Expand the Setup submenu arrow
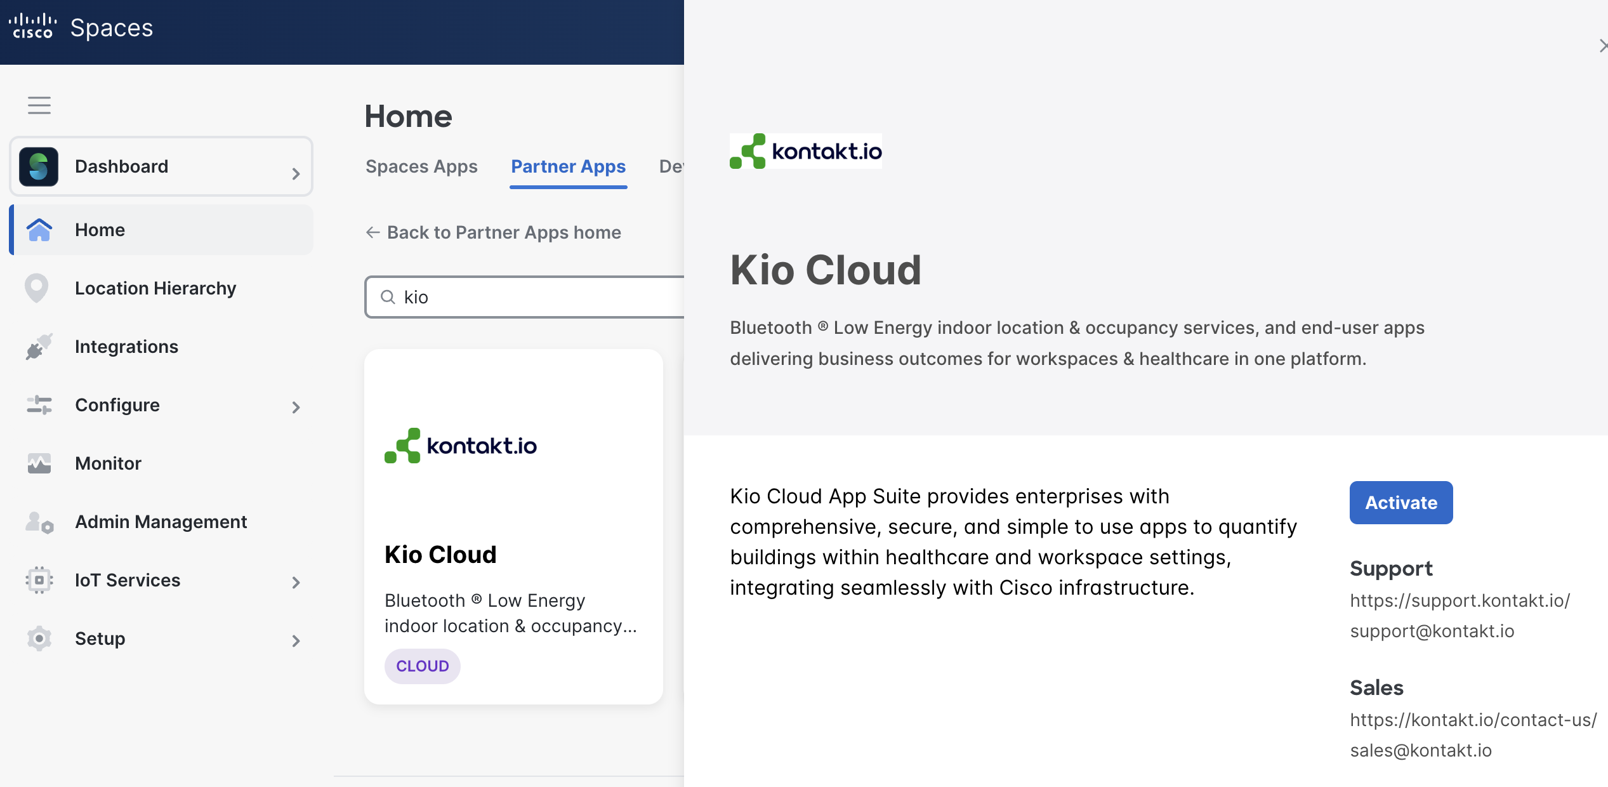Viewport: 1608px width, 787px height. [x=296, y=640]
